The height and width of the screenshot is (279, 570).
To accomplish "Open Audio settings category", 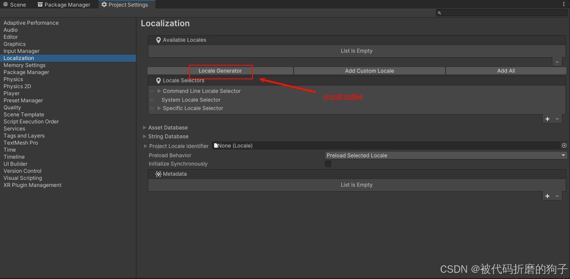I will point(11,30).
